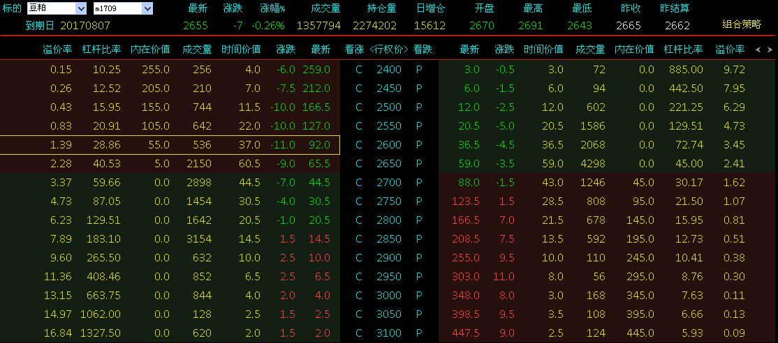This screenshot has width=778, height=343.
Task: Click call premium rate 16.84
Action: coord(58,333)
